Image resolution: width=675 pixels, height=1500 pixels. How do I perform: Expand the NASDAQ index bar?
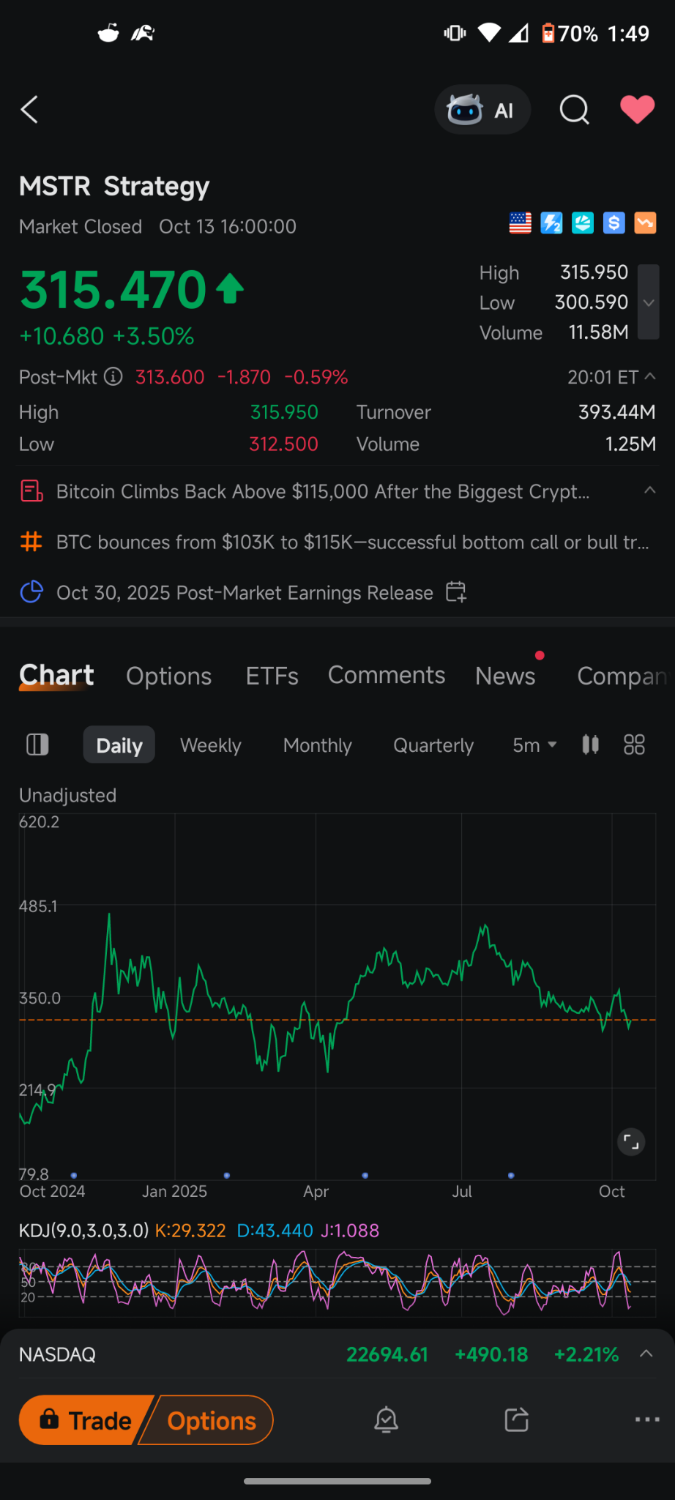(x=646, y=1354)
